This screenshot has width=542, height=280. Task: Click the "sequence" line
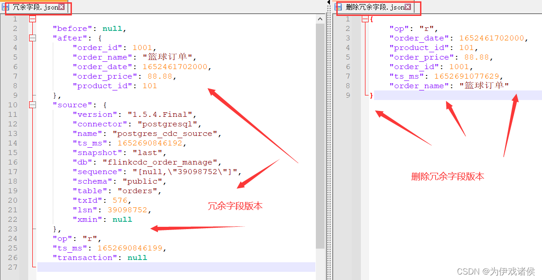pyautogui.click(x=157, y=171)
